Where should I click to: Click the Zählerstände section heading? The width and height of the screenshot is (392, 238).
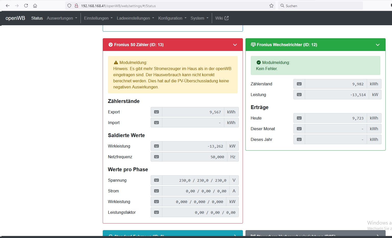tap(124, 101)
